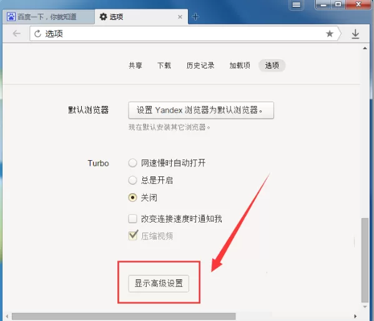
Task: Click the scroll down arrow
Action: point(365,307)
